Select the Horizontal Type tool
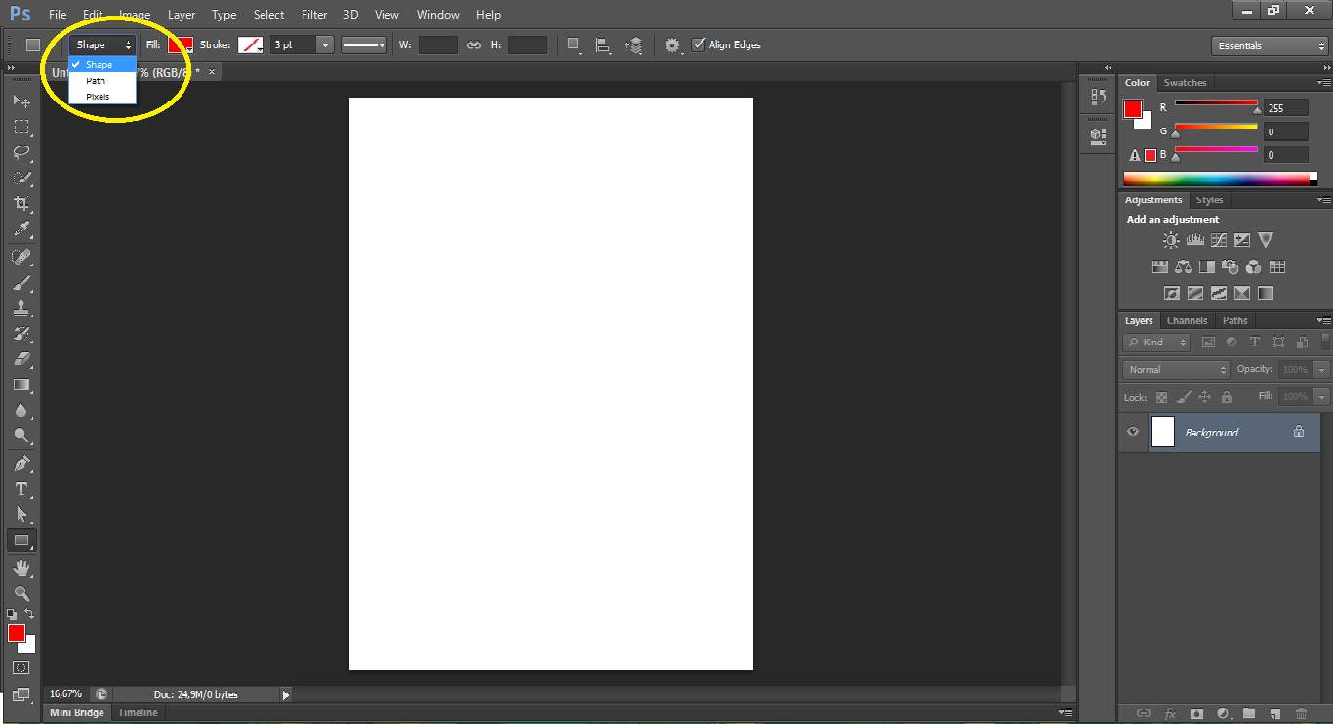 (x=21, y=487)
